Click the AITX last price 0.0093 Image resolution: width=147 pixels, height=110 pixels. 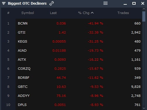[60, 60]
